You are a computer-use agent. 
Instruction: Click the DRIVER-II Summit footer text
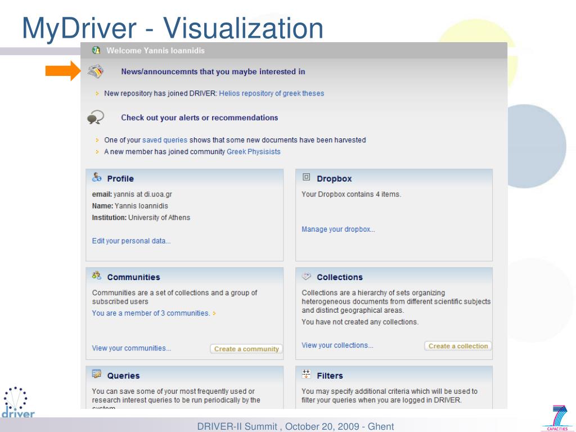(x=295, y=426)
